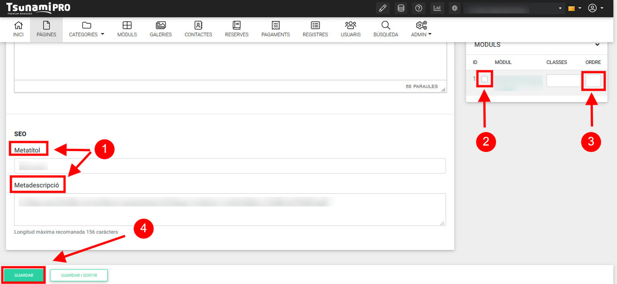Click the Ordre input field
Viewport: 617px width, 284px height.
pos(593,81)
